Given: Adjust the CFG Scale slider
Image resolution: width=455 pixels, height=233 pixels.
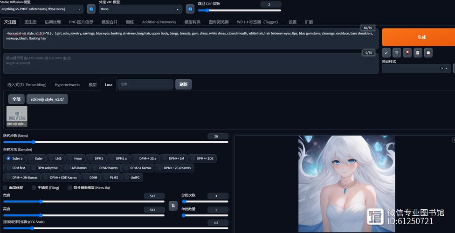Looking at the screenshot, I should (116, 228).
